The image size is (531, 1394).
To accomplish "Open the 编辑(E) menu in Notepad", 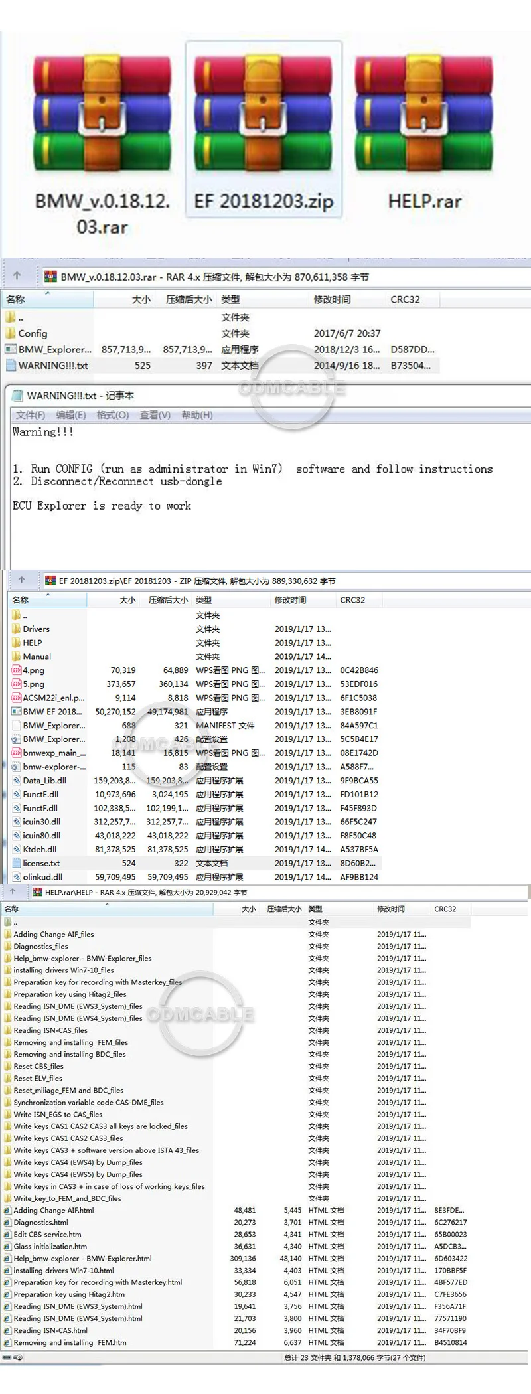I will click(x=71, y=415).
